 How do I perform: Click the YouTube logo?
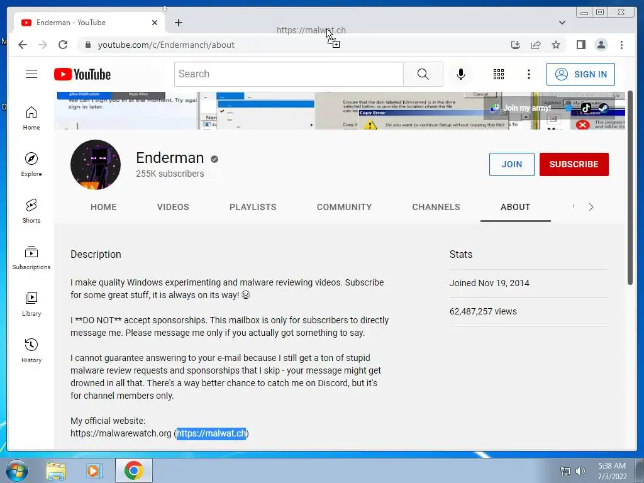coord(82,74)
